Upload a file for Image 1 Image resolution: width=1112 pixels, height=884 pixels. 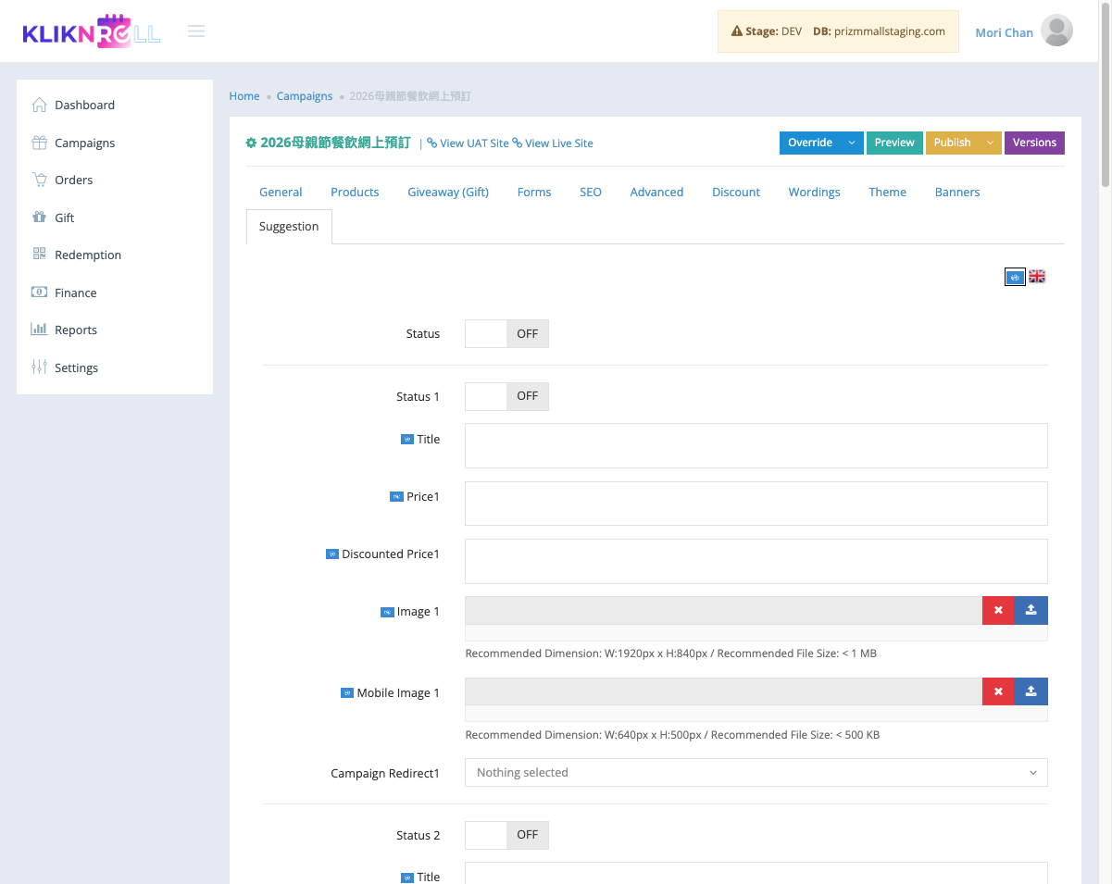coord(1031,611)
